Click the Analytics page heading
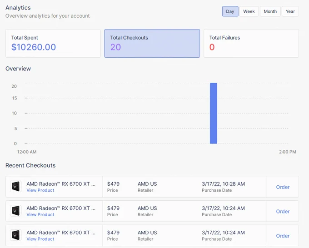This screenshot has width=309, height=248. click(18, 8)
